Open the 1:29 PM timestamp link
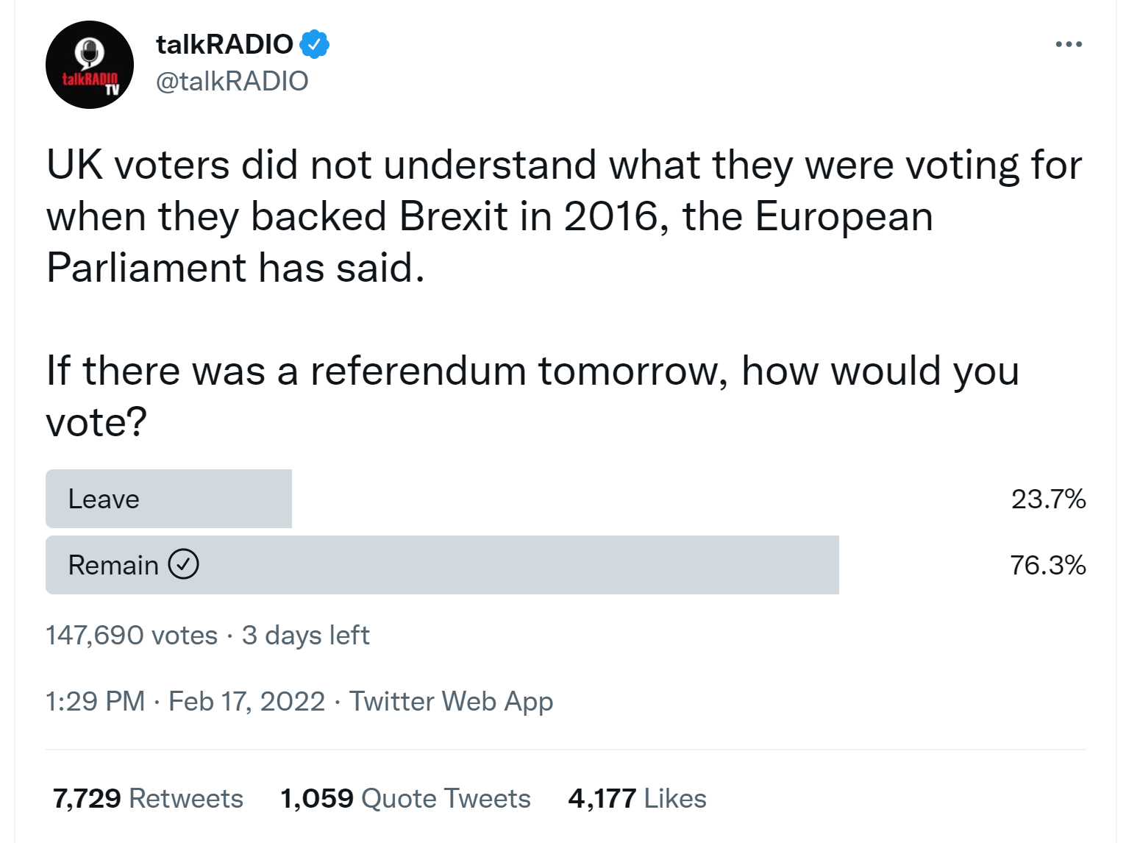 (95, 701)
